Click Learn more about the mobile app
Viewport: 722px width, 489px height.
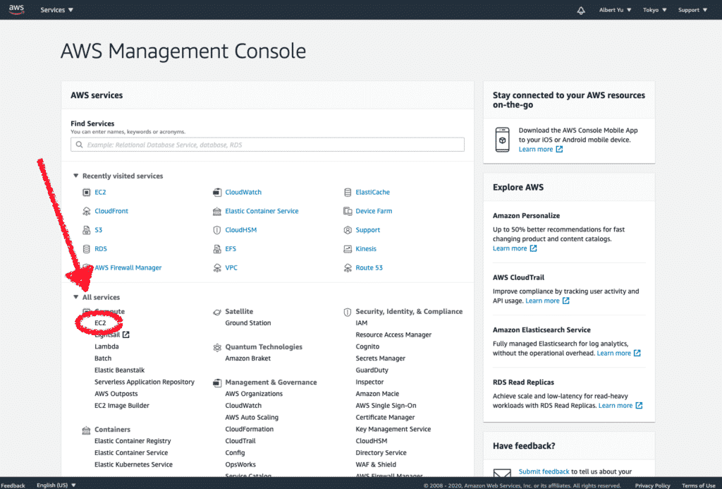click(x=541, y=150)
